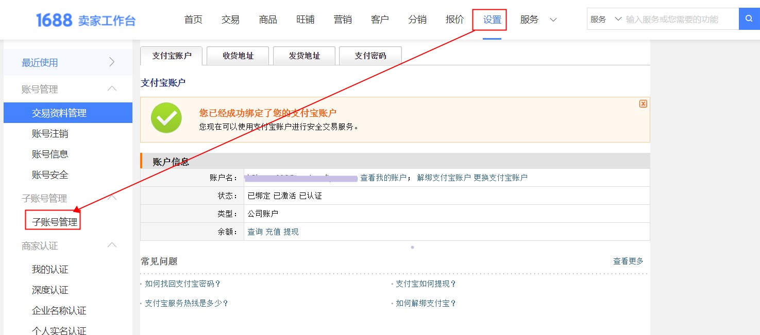Switch to the 收货地址 tab
Viewport: 760px width, 335px height.
pos(238,56)
